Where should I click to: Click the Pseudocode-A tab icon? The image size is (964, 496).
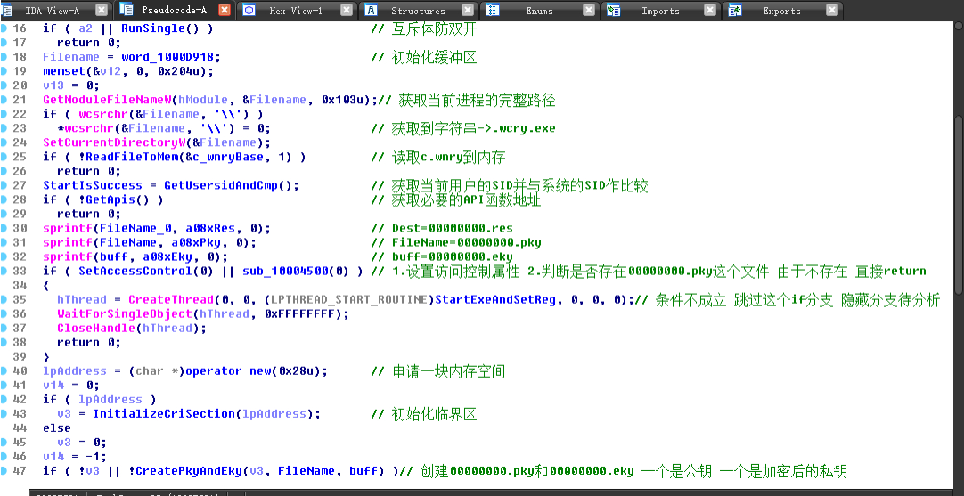pyautogui.click(x=126, y=10)
